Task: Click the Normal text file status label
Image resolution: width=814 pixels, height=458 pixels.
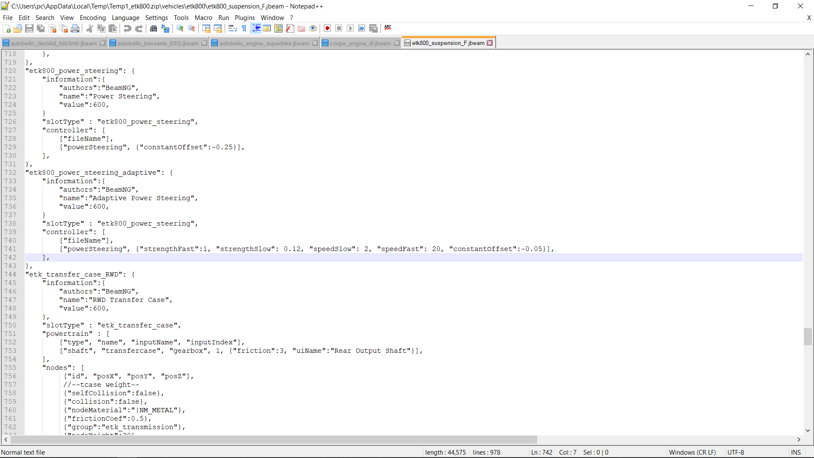Action: click(23, 452)
